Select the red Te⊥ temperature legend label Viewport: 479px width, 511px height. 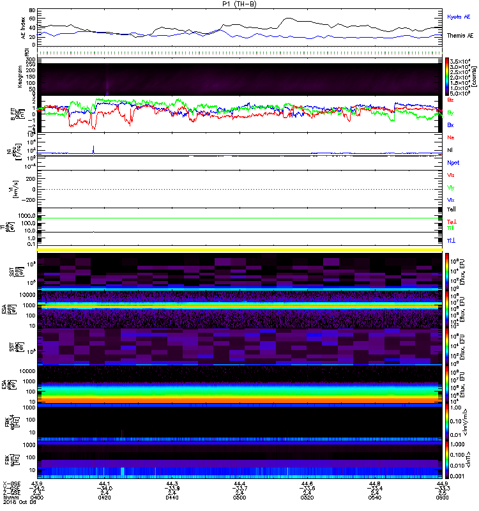point(451,220)
